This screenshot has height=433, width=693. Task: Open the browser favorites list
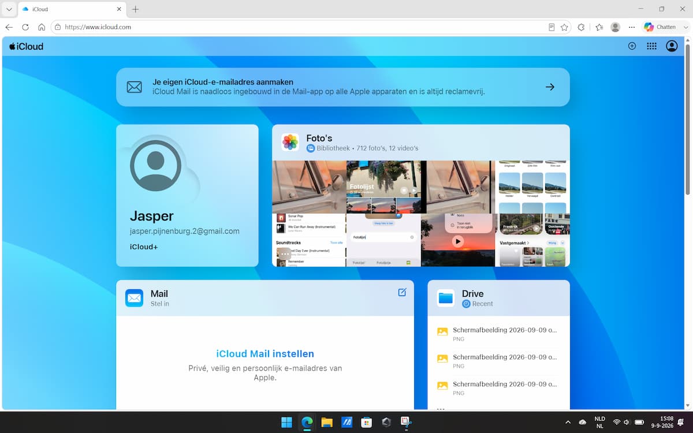click(x=599, y=27)
